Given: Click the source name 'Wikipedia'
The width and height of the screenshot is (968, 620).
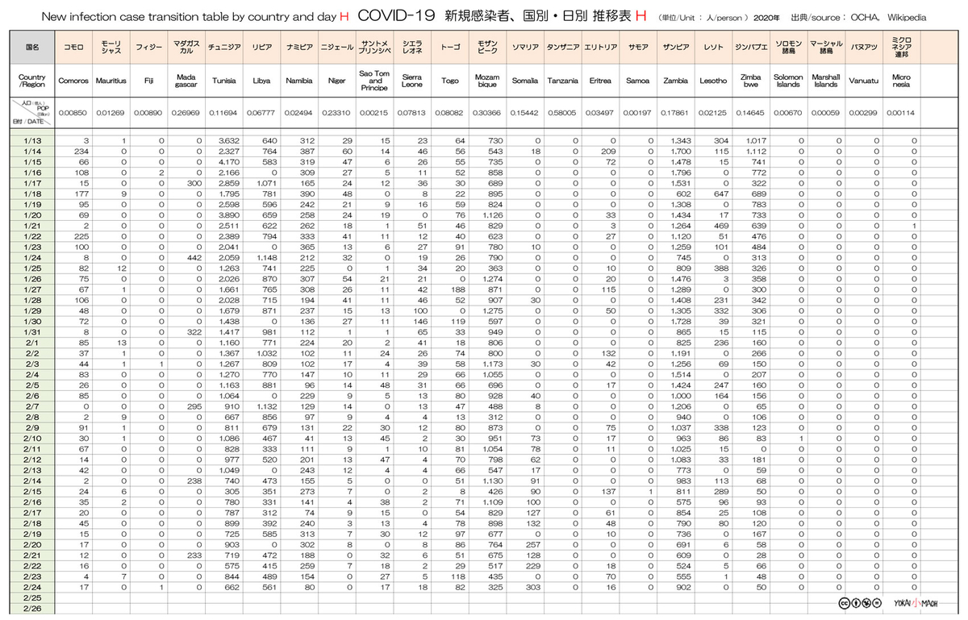Looking at the screenshot, I should pos(906,17).
